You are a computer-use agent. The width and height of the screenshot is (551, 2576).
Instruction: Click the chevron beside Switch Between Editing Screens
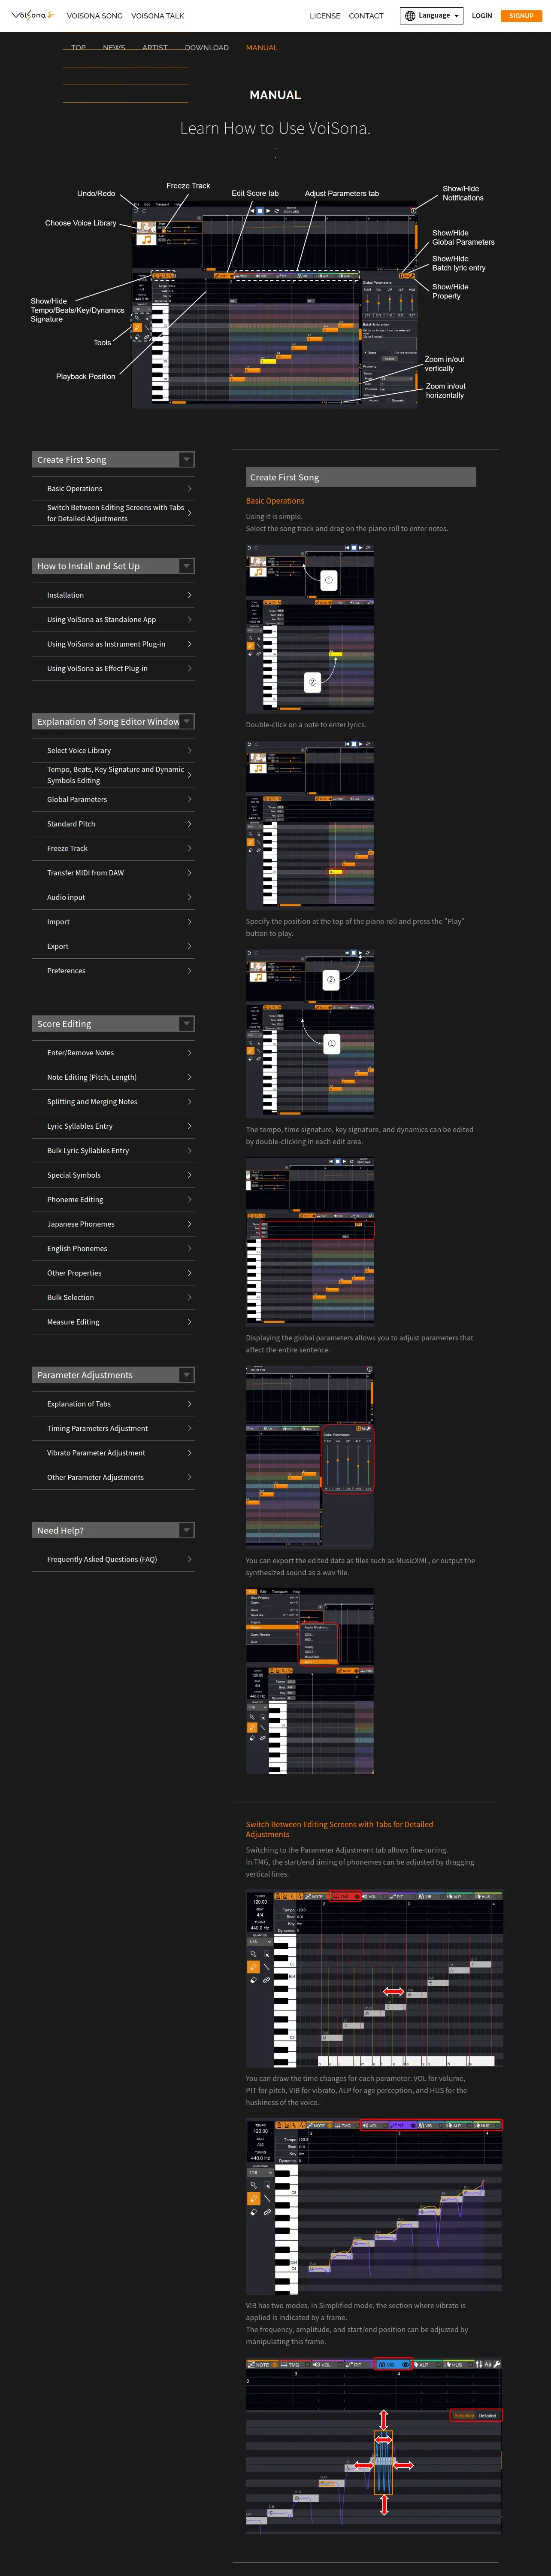point(190,513)
